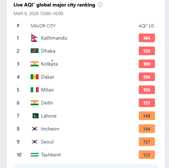Click the red 184 AQI badge
The image size is (169, 168).
[147, 38]
